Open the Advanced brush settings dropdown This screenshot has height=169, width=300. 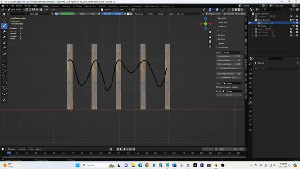tap(140, 14)
